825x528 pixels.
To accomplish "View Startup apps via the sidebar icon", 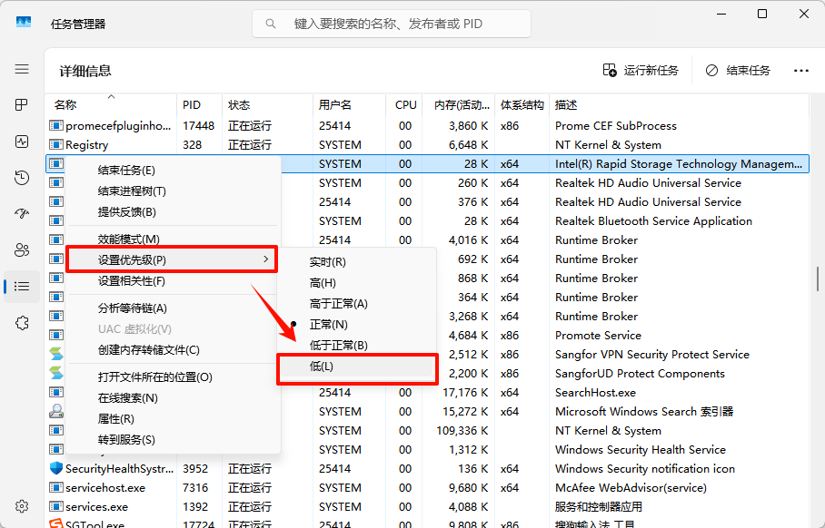I will tap(21, 213).
